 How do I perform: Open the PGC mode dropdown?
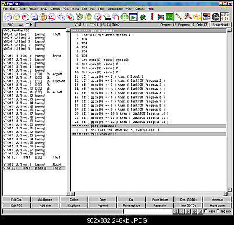13,24
